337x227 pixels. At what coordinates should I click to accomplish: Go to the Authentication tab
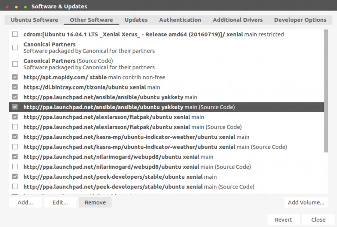pyautogui.click(x=180, y=20)
